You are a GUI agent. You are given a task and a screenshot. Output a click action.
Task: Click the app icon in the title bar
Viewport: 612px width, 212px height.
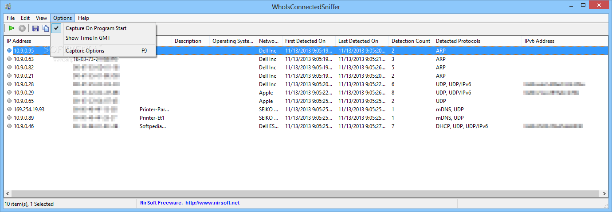[9, 6]
